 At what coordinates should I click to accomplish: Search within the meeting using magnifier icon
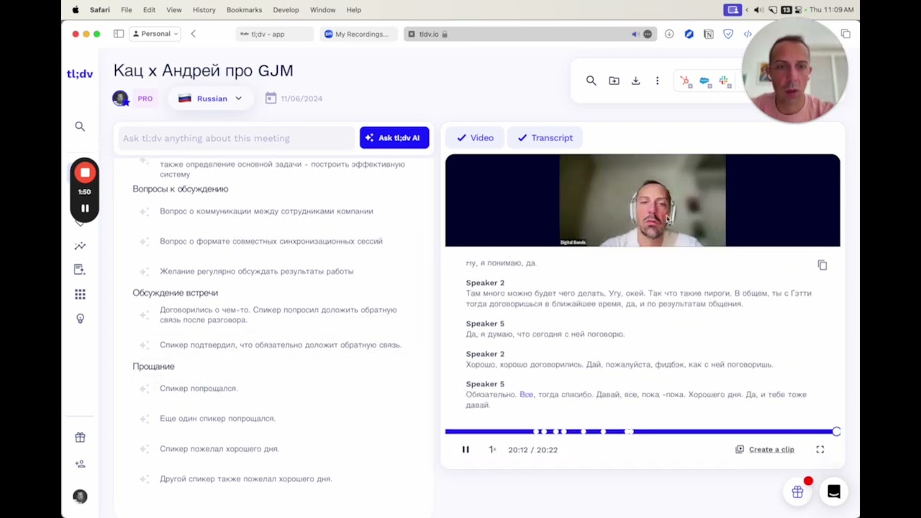click(x=591, y=81)
